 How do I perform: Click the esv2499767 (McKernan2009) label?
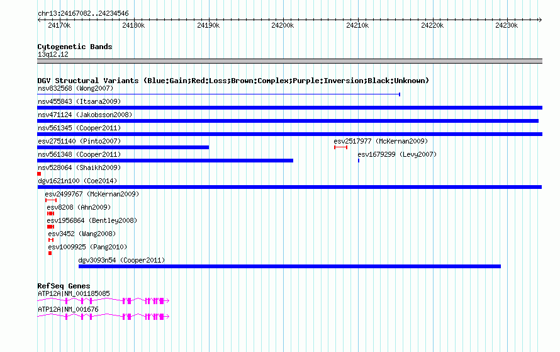coord(92,194)
